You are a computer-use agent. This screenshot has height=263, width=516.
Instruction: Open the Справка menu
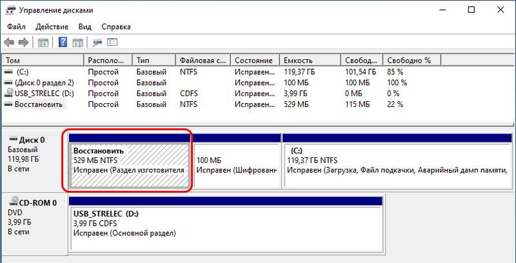tap(116, 26)
